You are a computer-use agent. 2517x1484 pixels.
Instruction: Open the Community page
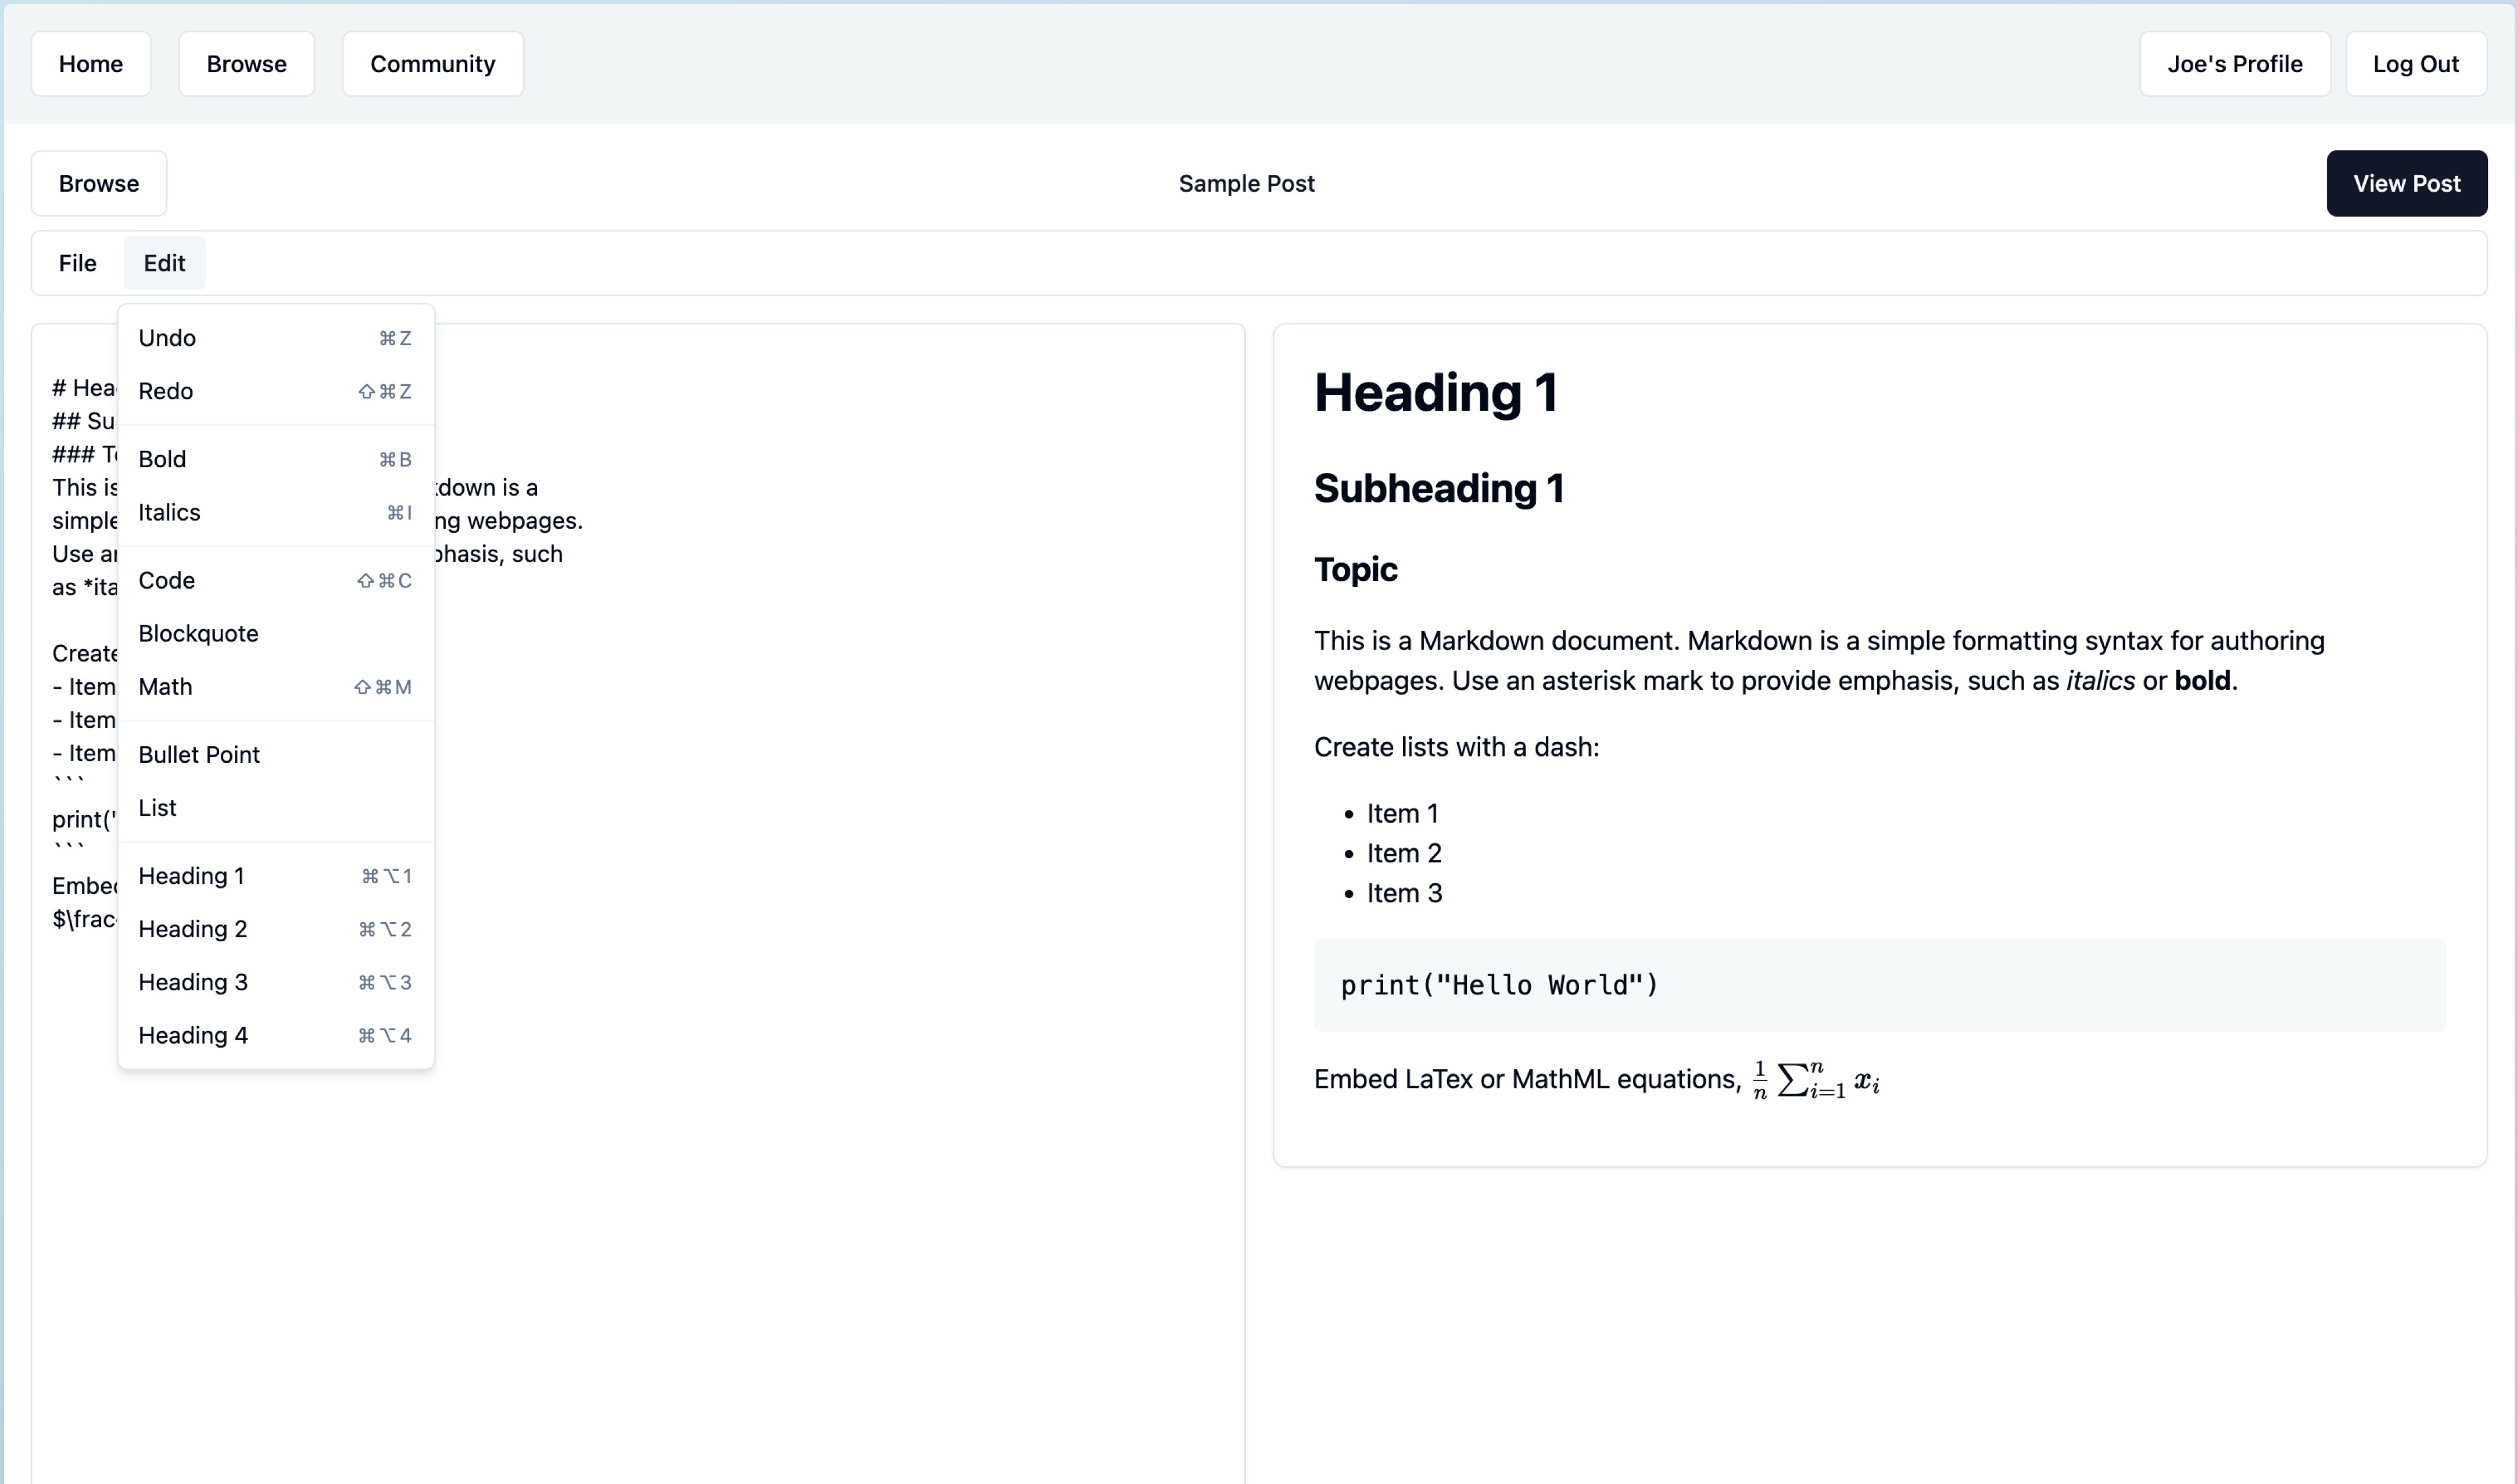click(x=433, y=64)
